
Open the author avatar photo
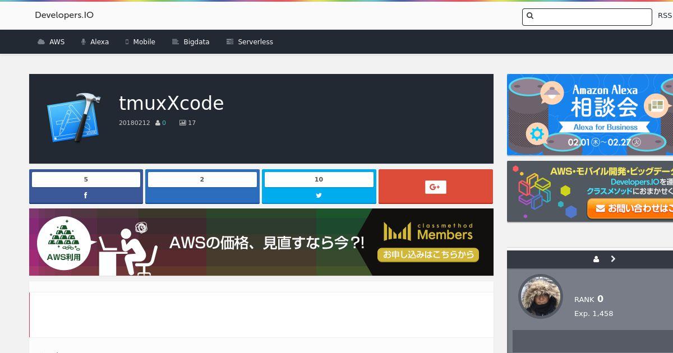[541, 296]
